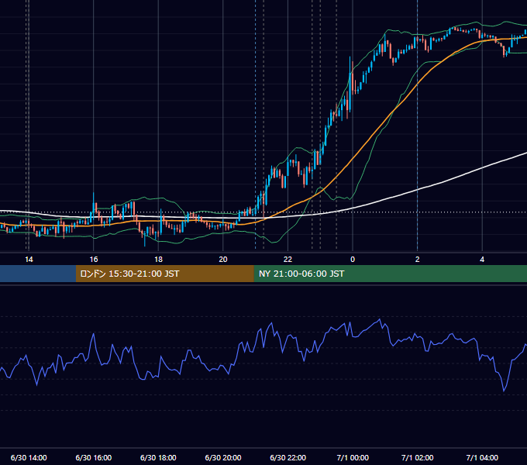Click the 2 hour label on chart axis

418,260
